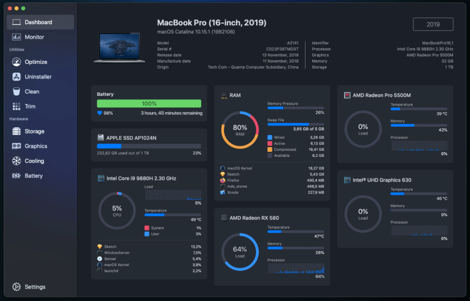Click the Swap File usage bar
Screen dimensions: 470x301
(295, 124)
